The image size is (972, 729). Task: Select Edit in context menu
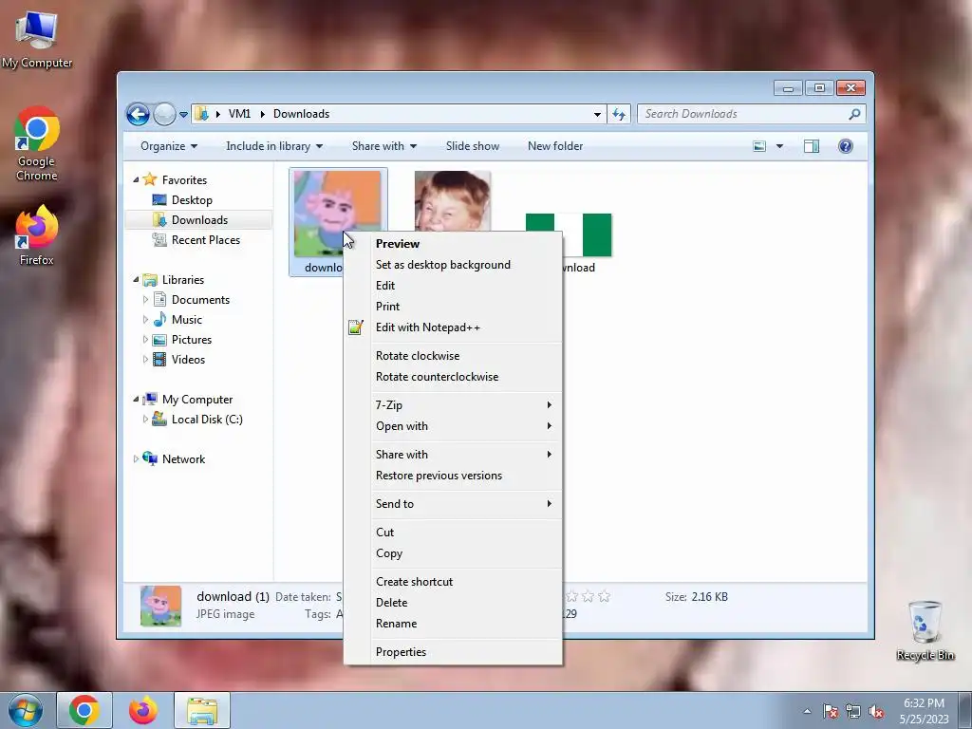pyautogui.click(x=453, y=286)
